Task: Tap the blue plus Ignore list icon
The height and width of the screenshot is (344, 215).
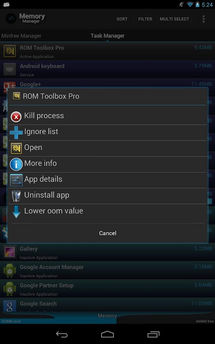Action: (x=16, y=132)
